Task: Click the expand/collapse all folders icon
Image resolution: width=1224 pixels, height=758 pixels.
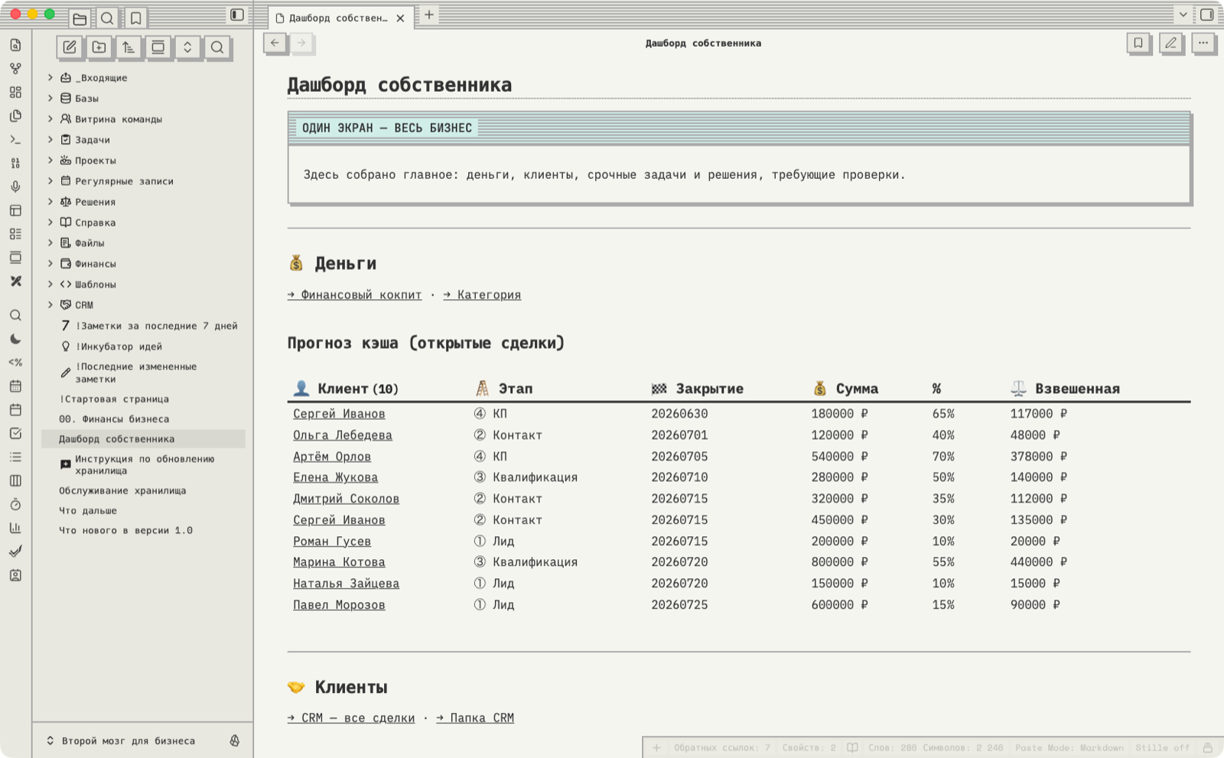Action: tap(187, 47)
